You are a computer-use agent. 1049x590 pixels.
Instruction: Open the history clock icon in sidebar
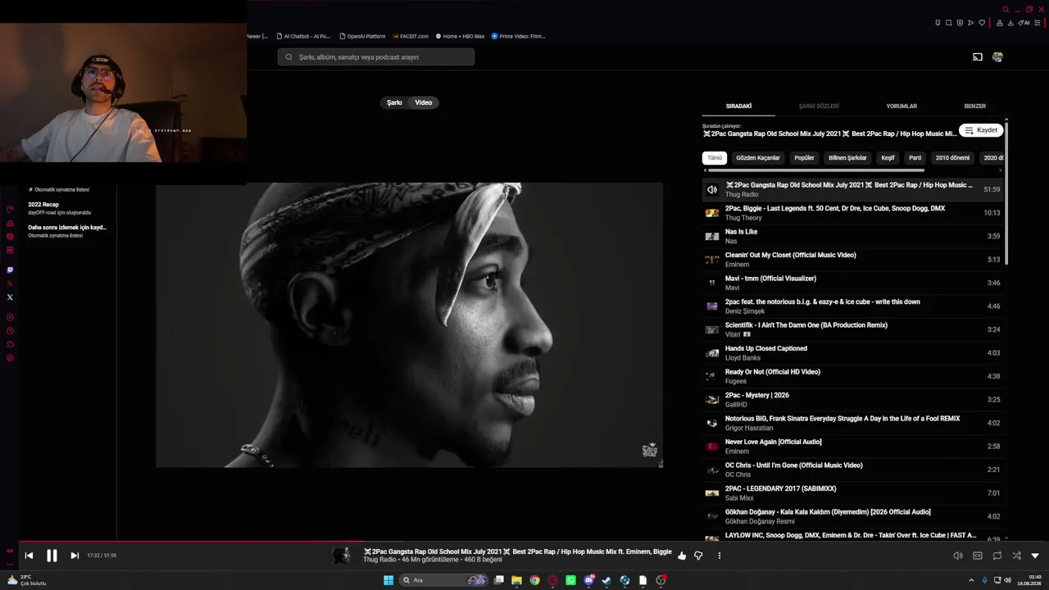[10, 331]
